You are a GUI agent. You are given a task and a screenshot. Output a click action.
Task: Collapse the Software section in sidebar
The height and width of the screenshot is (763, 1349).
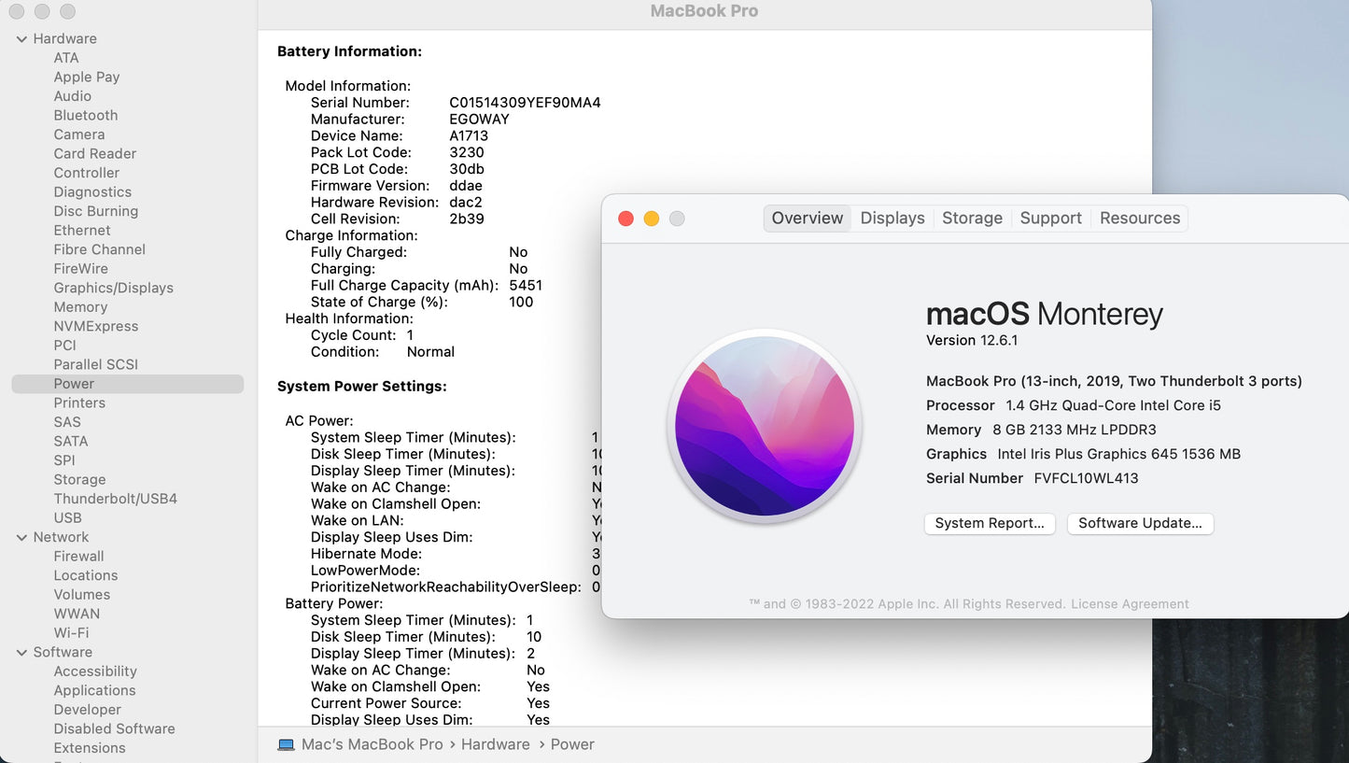(21, 653)
